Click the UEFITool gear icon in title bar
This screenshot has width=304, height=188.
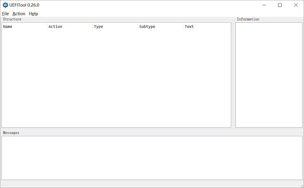5,5
